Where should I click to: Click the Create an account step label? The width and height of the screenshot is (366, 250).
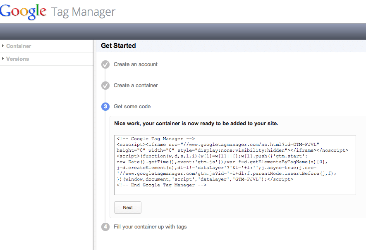point(135,64)
